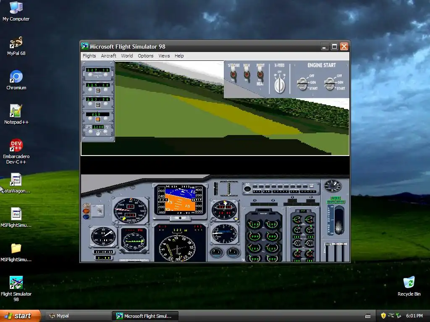Viewport: 430px width, 322px height.
Task: Click the vertical speed indicator gauge
Action: pos(224,234)
